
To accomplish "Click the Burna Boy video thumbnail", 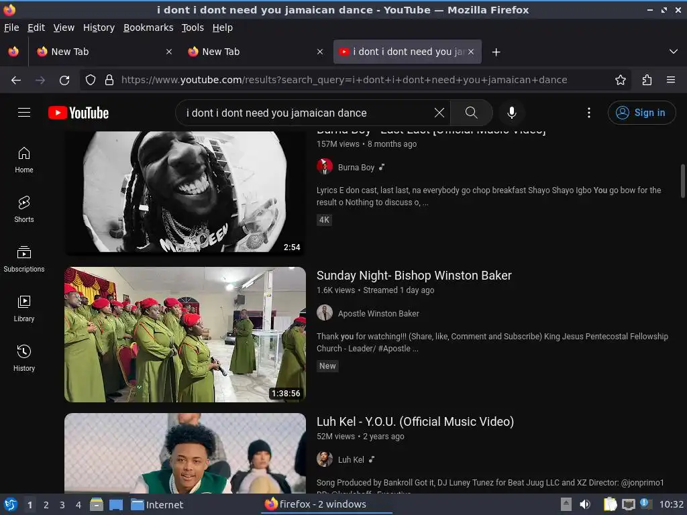I will pos(185,192).
